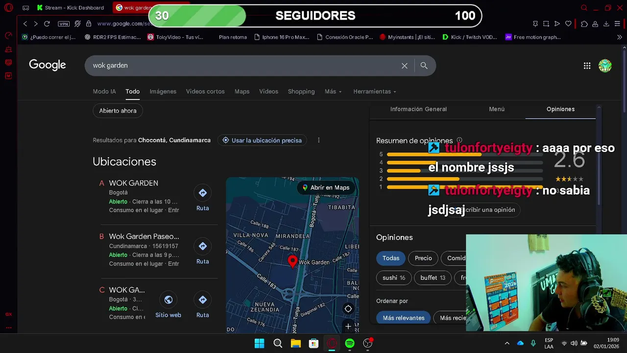
Task: Toggle the Abierto ahora filter chip
Action: point(118,111)
